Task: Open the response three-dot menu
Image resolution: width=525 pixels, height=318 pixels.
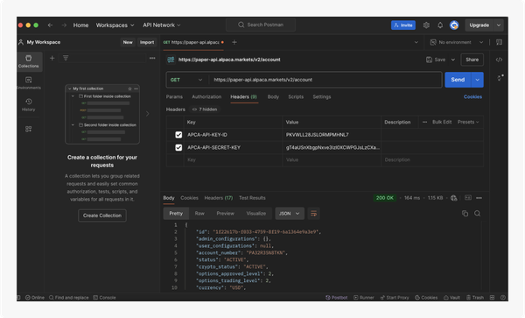Action: 479,198
